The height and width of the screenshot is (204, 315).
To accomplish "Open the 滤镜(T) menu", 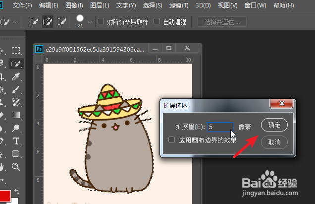I will click(x=179, y=5).
